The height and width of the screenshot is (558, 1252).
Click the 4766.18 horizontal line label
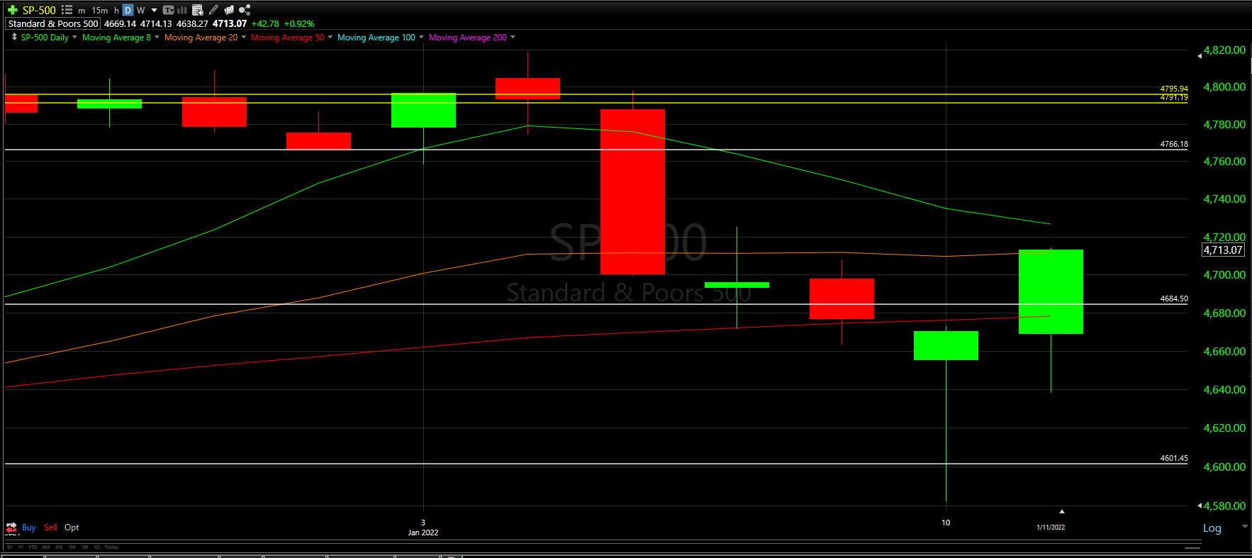coord(1174,144)
